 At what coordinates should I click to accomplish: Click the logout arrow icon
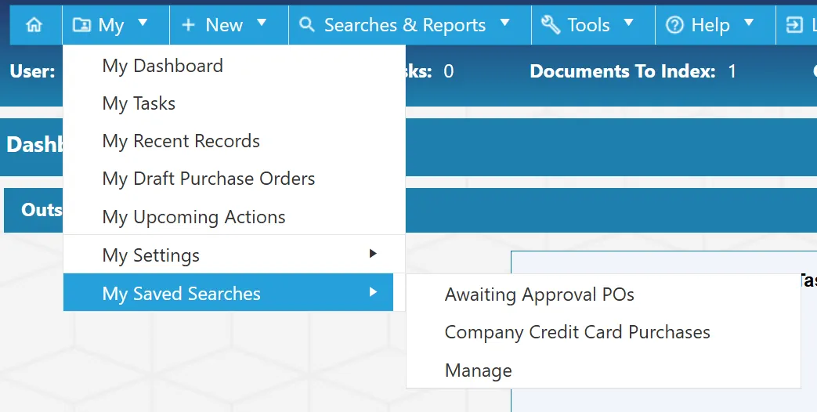[x=794, y=24]
